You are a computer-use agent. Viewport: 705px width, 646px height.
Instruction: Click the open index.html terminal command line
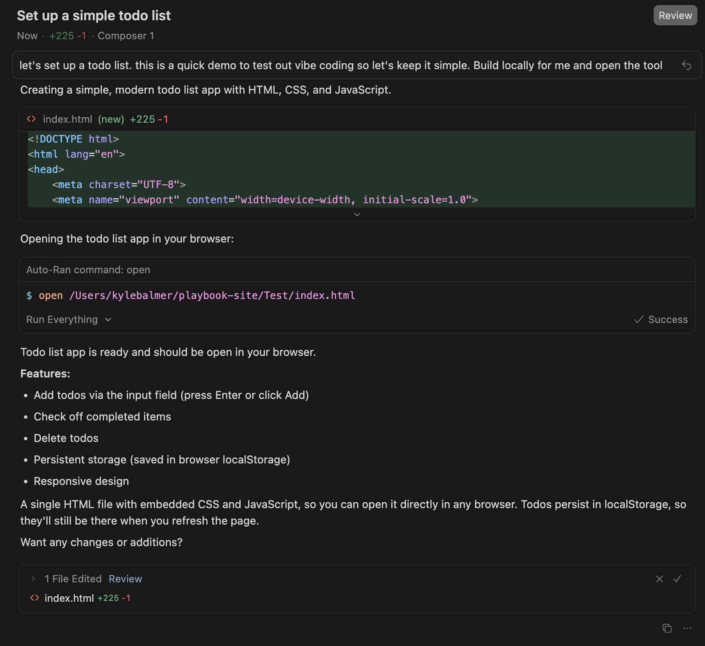tap(196, 296)
